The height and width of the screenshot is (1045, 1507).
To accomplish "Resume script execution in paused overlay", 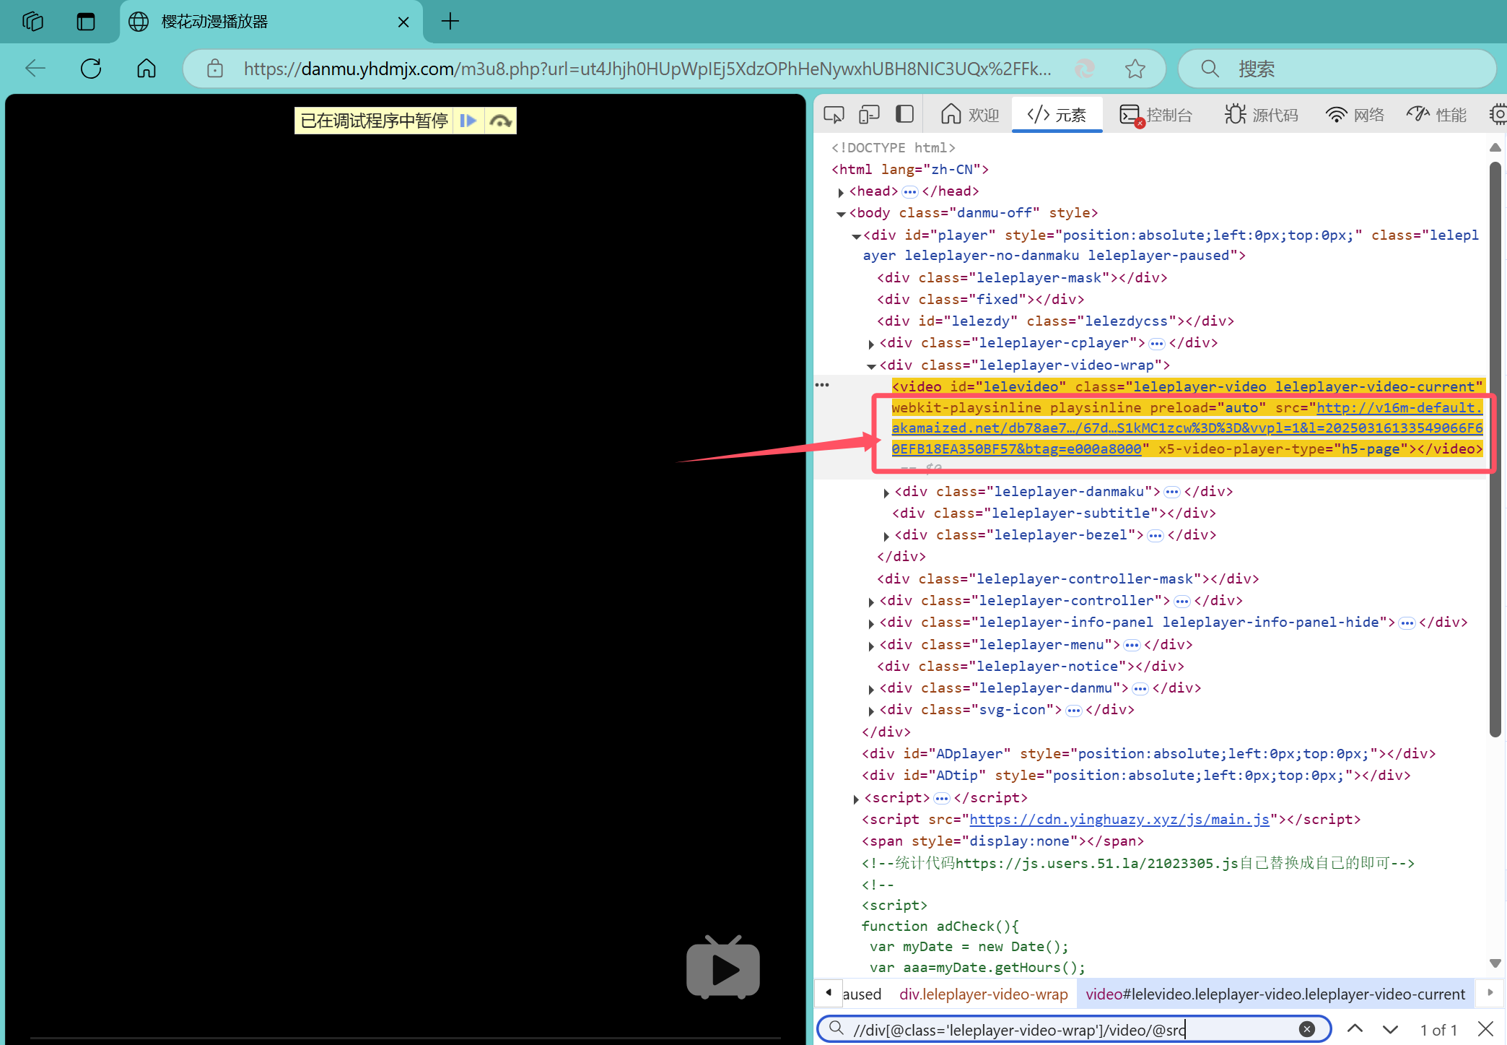I will pos(468,121).
